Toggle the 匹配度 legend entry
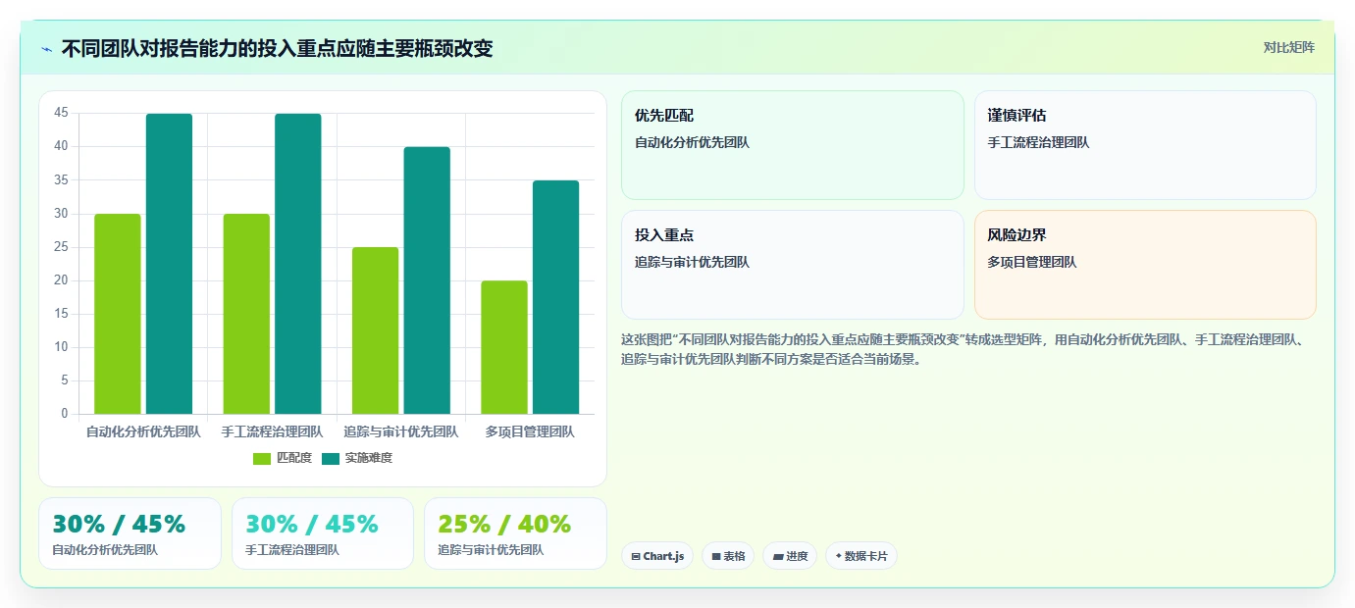 (283, 458)
